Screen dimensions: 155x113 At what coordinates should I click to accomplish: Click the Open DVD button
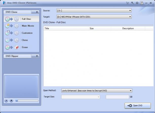[x=138, y=106]
